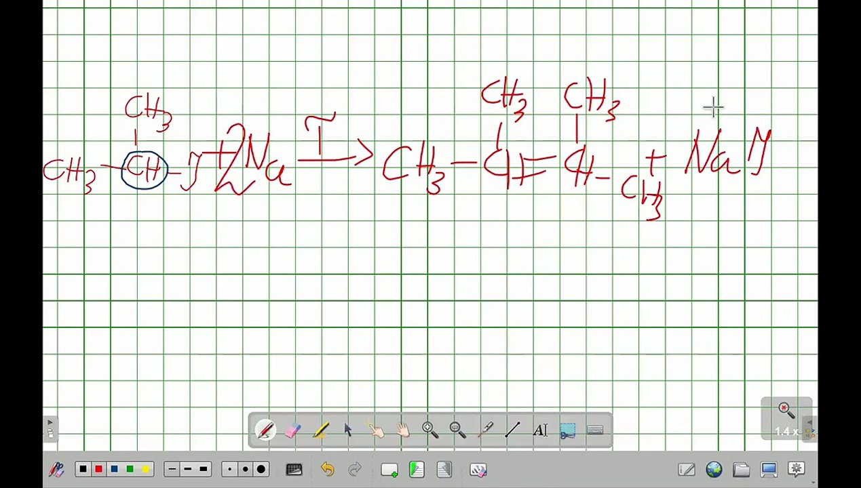Pick the green pen color

[130, 469]
